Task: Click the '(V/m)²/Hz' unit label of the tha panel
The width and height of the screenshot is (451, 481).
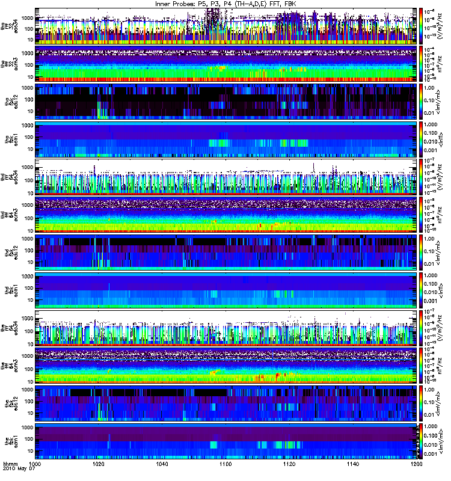Action: pos(440,26)
